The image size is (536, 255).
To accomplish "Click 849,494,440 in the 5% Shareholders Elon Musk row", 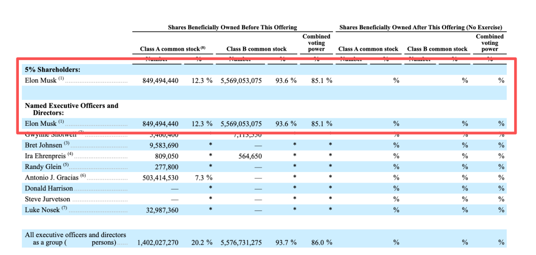I will coord(160,81).
